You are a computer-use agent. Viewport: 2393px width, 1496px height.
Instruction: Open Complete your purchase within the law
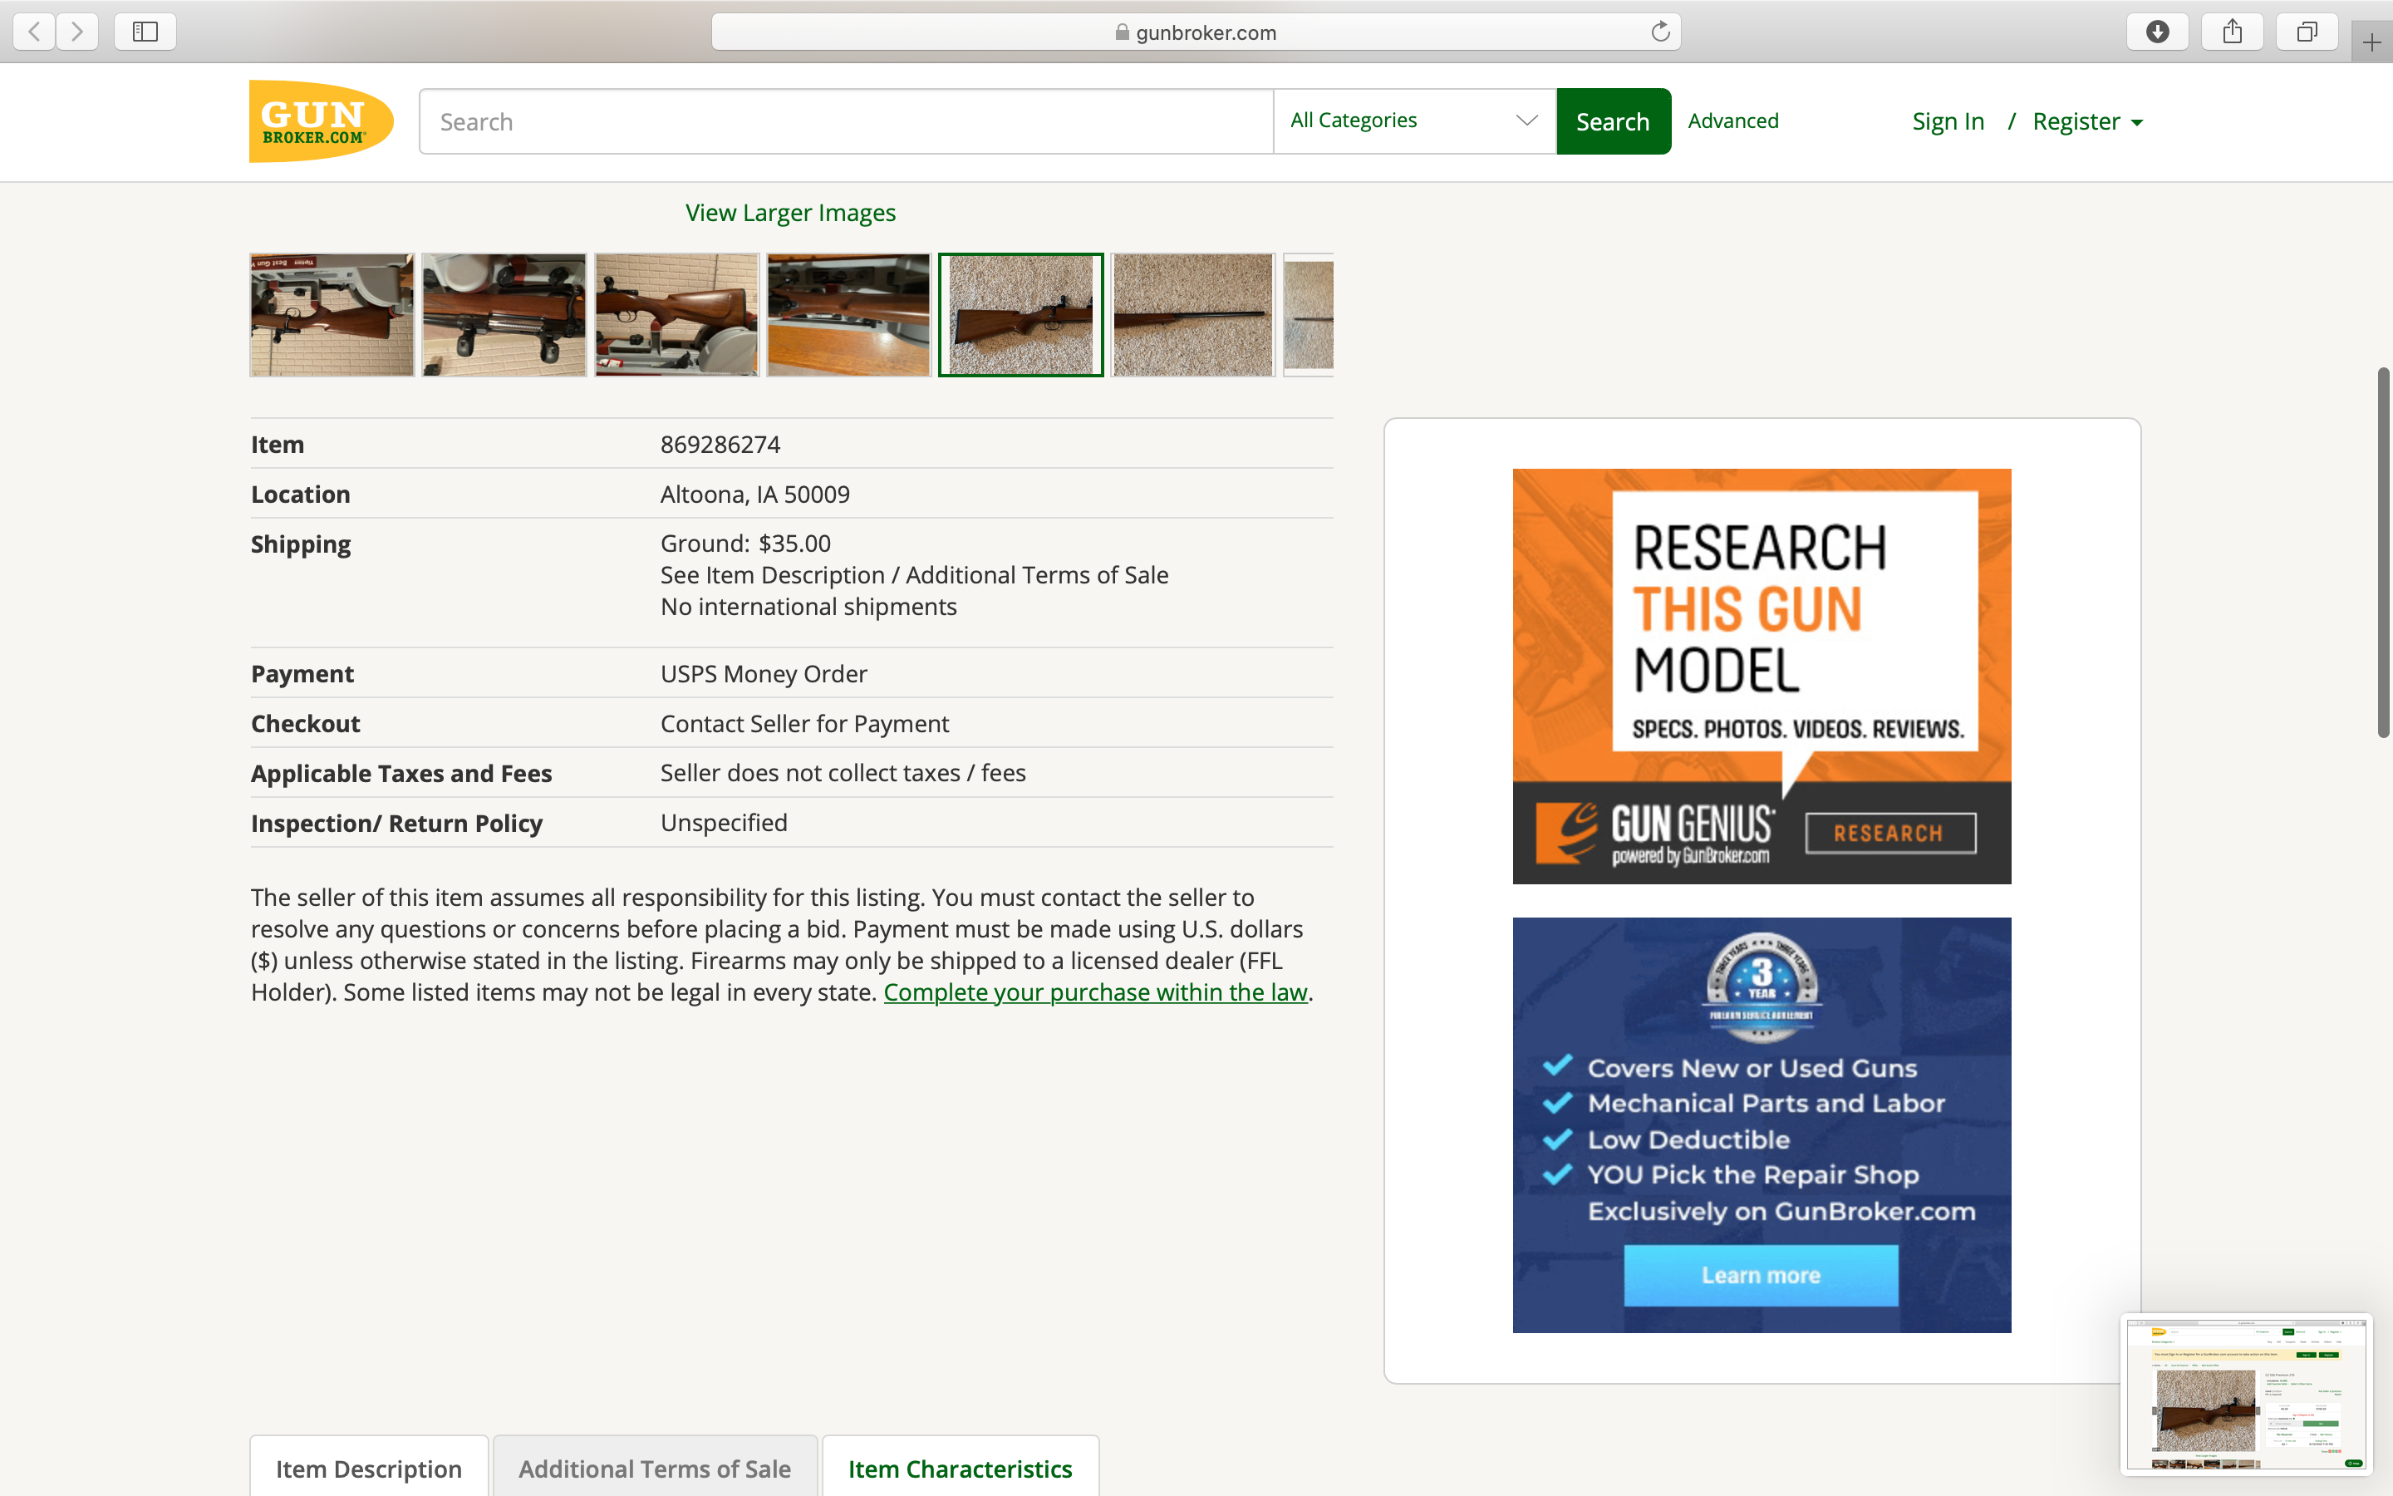click(x=1094, y=992)
